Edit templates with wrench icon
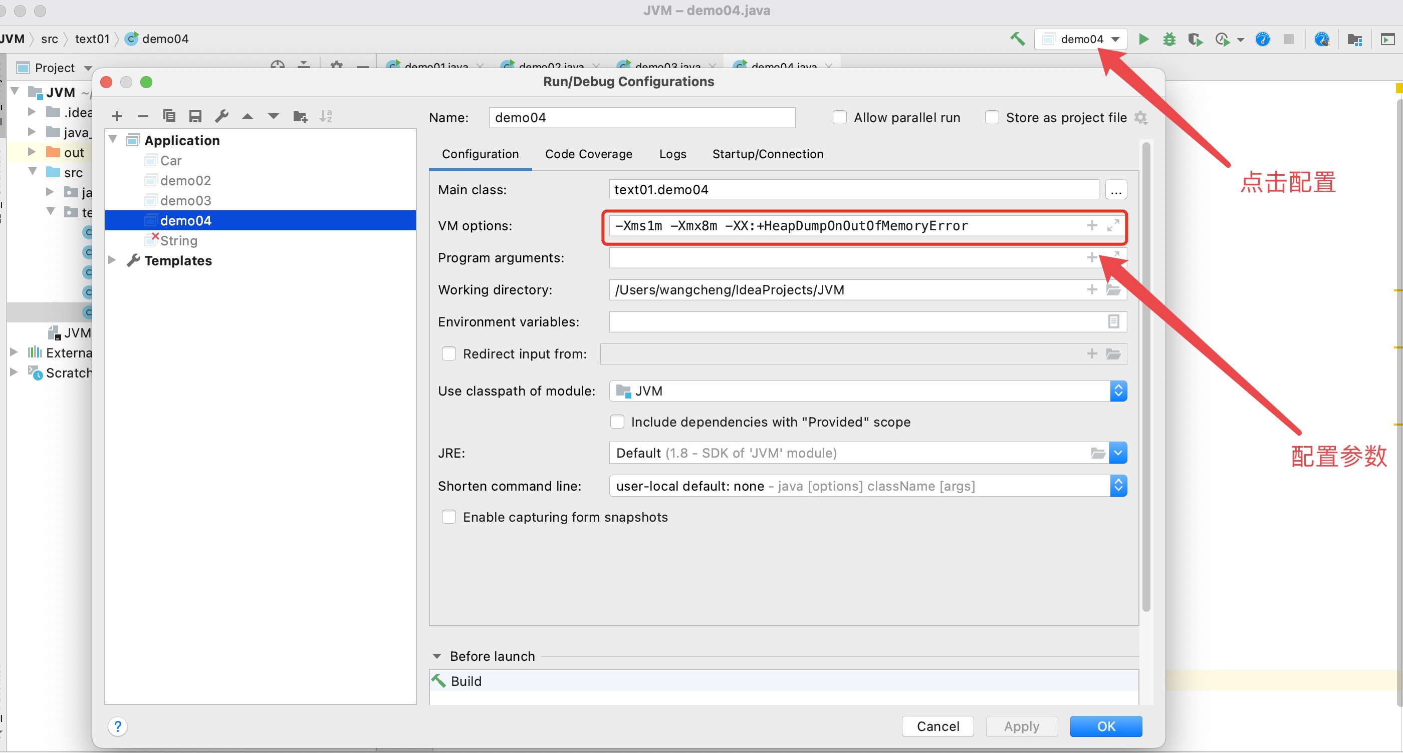 [x=221, y=116]
